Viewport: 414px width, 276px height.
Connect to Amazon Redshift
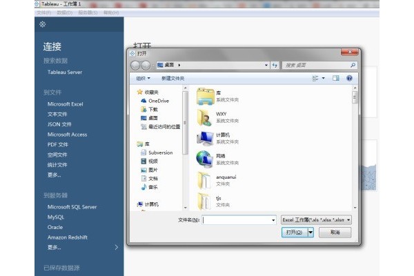point(68,237)
